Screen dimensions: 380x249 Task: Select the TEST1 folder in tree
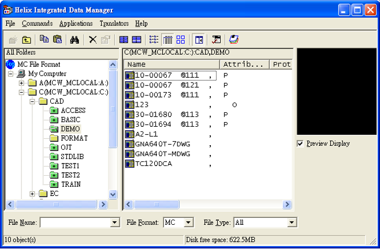point(70,166)
